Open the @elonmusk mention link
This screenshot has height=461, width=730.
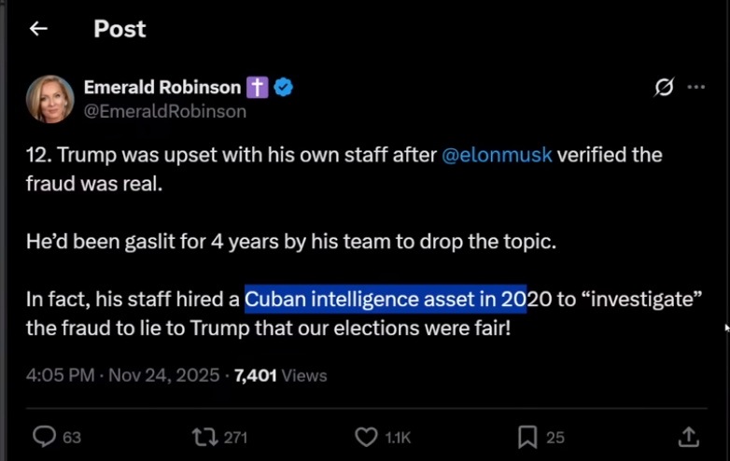pos(497,155)
